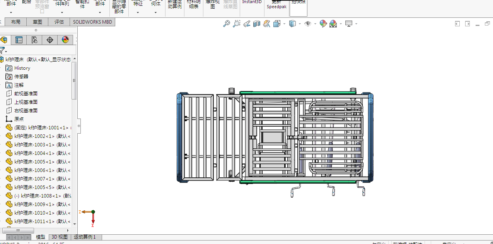Open the DimXpertManager crosshair tab

tap(49, 40)
